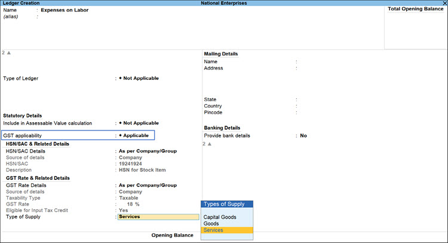Click the Type of Supply input field
Image resolution: width=448 pixels, height=243 pixels.
(x=158, y=217)
